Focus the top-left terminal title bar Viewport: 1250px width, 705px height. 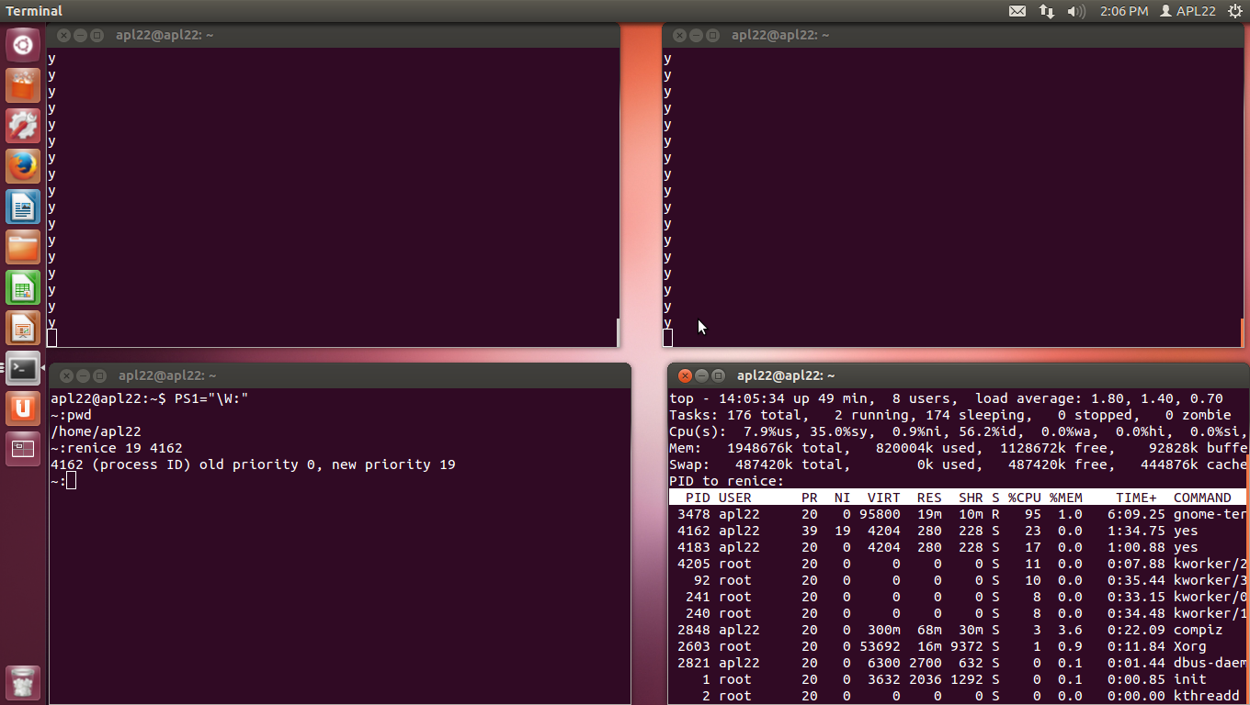click(334, 36)
